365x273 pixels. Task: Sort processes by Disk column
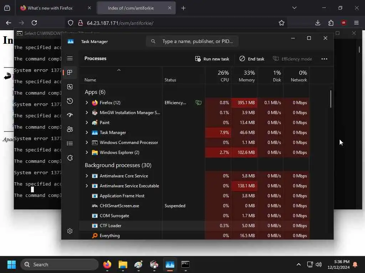pos(271,76)
